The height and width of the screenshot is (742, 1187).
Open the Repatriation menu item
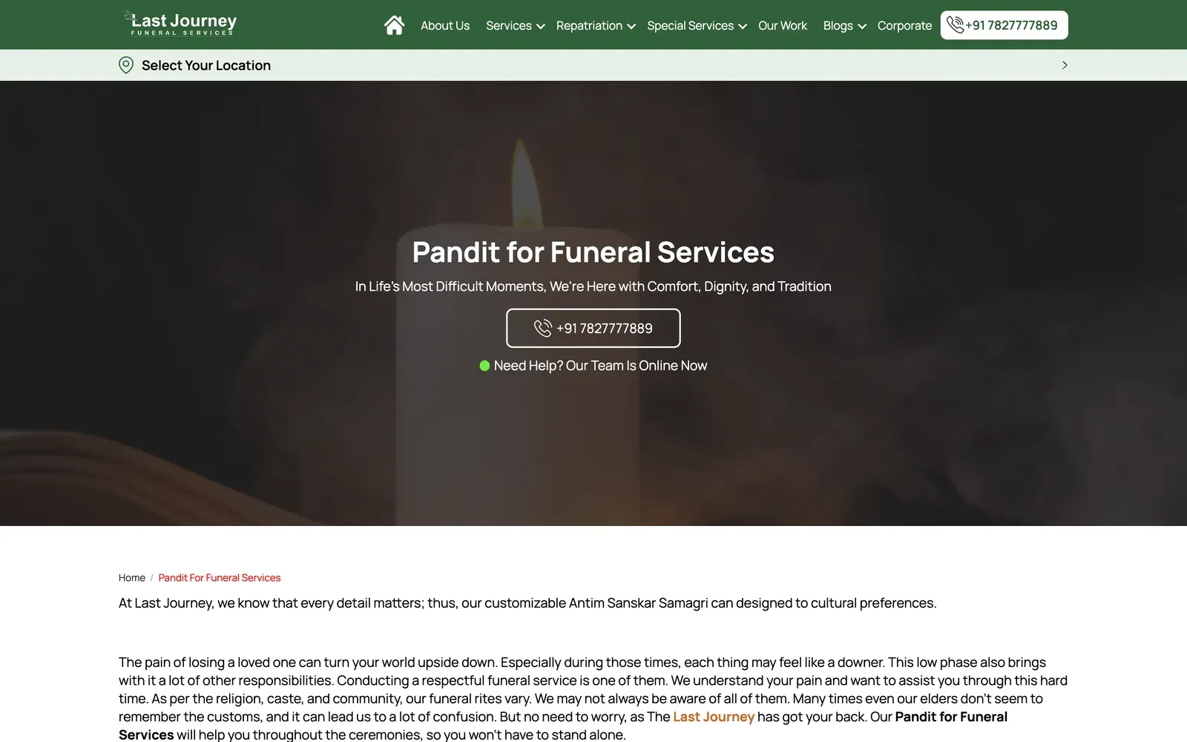tap(589, 25)
